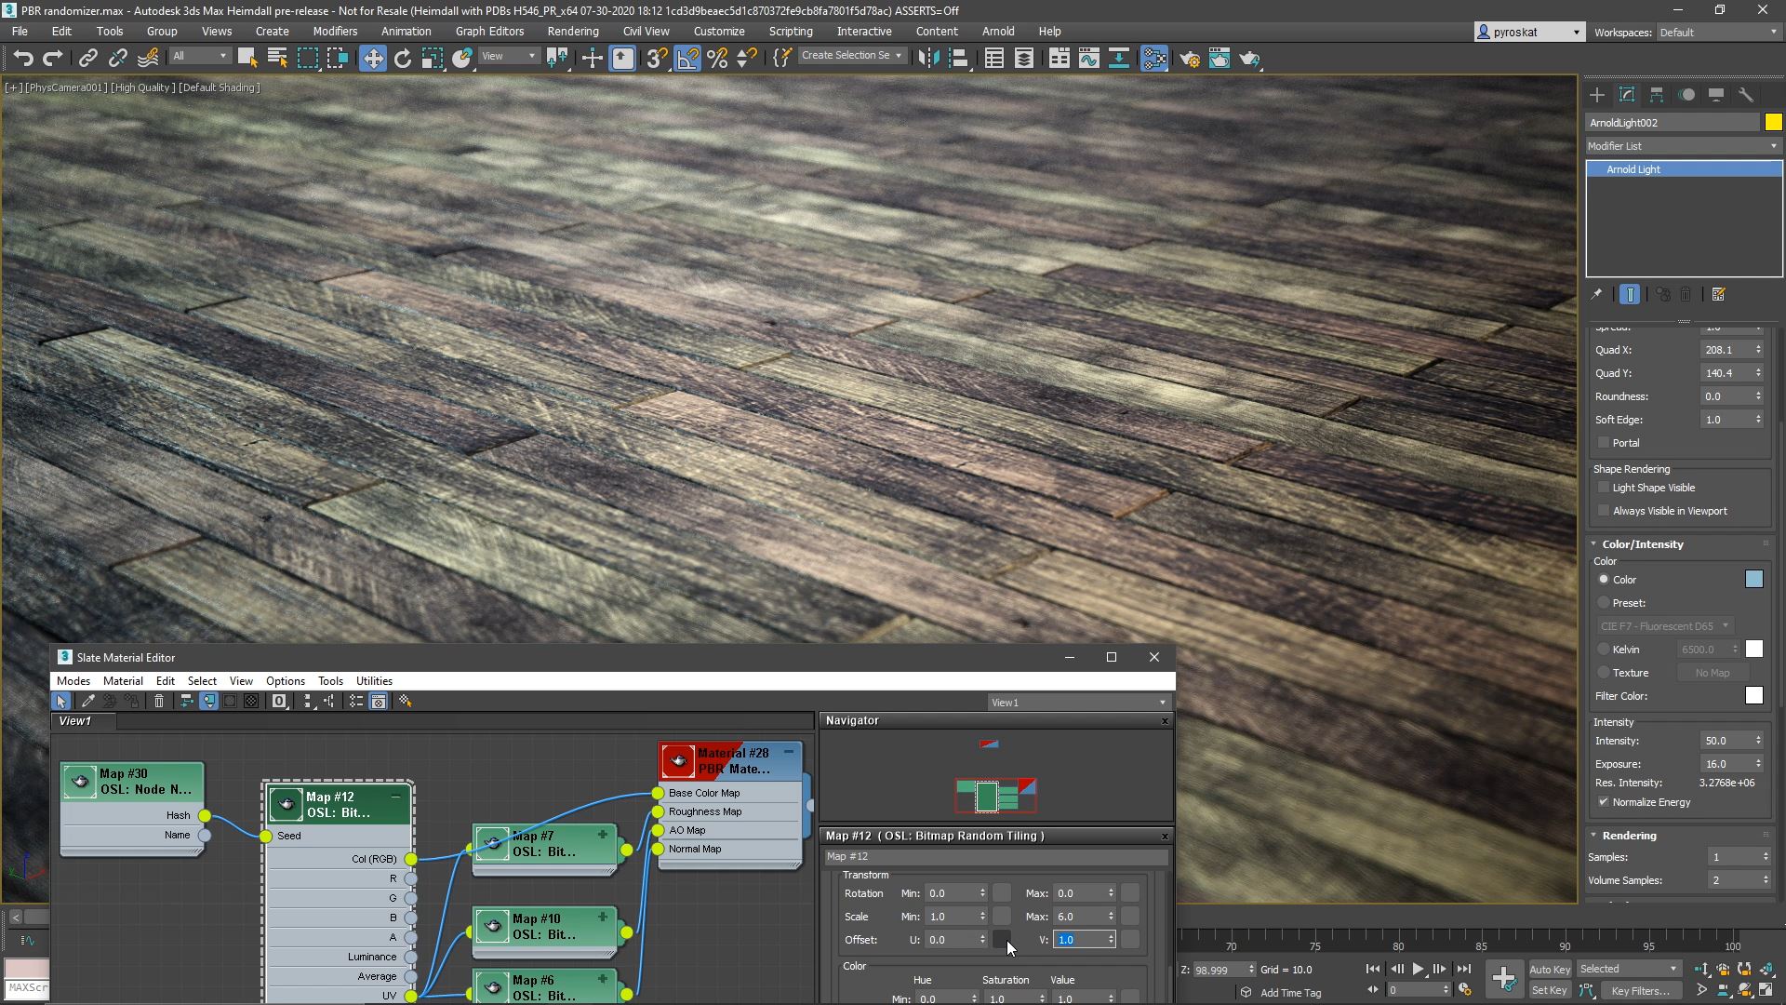This screenshot has width=1786, height=1005.
Task: Click the Select by Name icon
Action: pos(278,58)
